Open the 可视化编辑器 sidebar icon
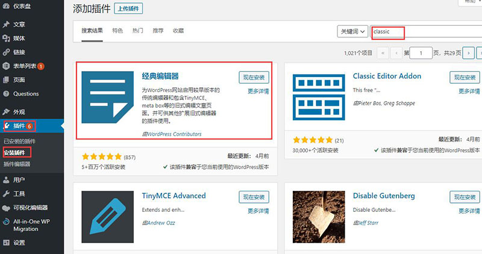This screenshot has height=254, width=482. [x=6, y=208]
